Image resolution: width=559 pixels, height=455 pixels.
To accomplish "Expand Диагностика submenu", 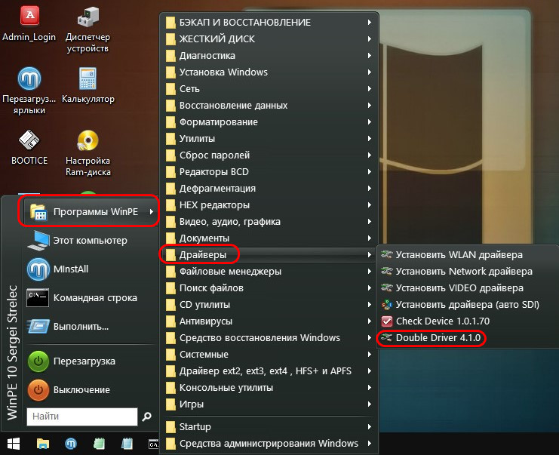I will click(269, 56).
